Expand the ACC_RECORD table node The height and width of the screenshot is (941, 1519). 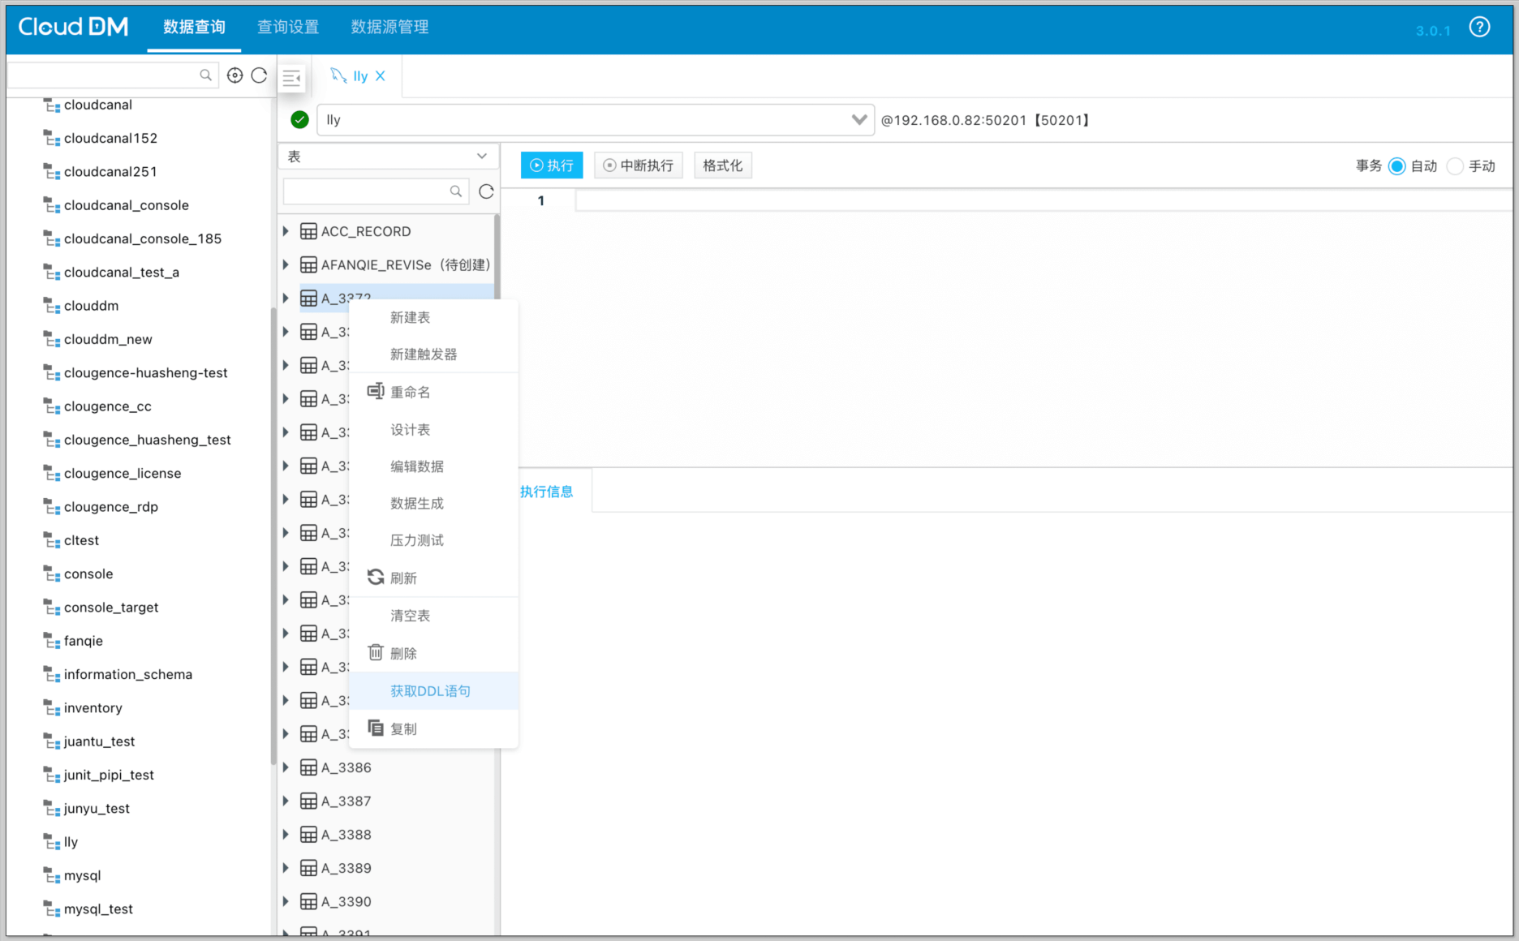pos(286,231)
